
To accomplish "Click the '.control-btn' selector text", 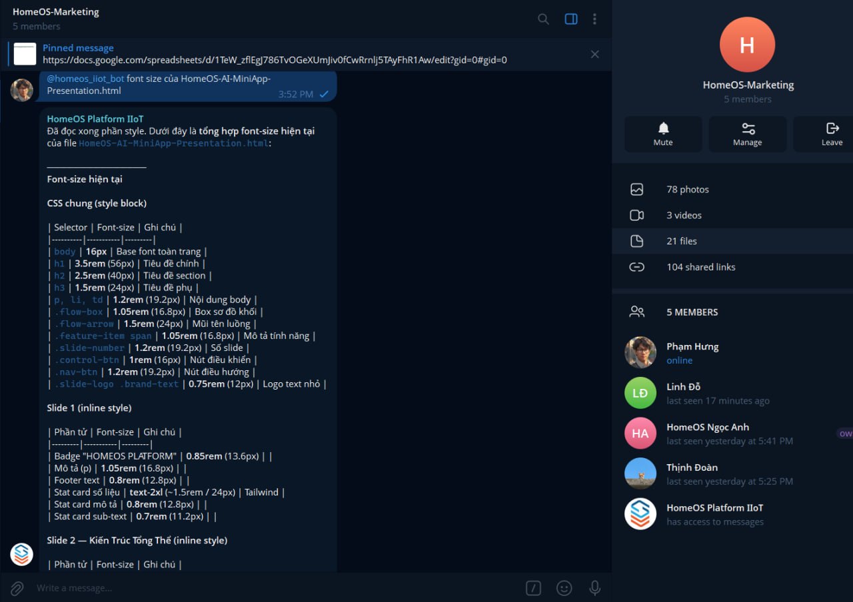I will tap(87, 360).
